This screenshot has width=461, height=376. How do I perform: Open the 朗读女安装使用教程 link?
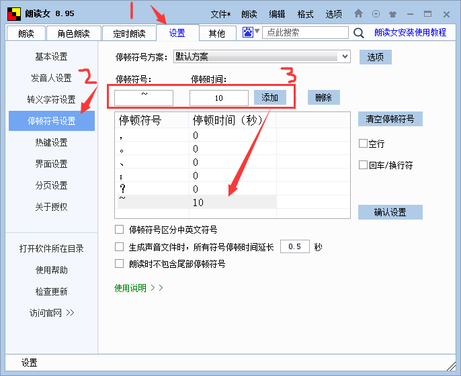[x=410, y=32]
